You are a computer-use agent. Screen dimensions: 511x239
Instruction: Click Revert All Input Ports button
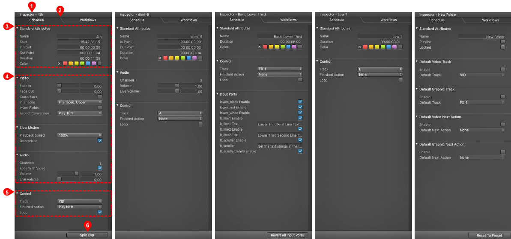click(x=287, y=235)
